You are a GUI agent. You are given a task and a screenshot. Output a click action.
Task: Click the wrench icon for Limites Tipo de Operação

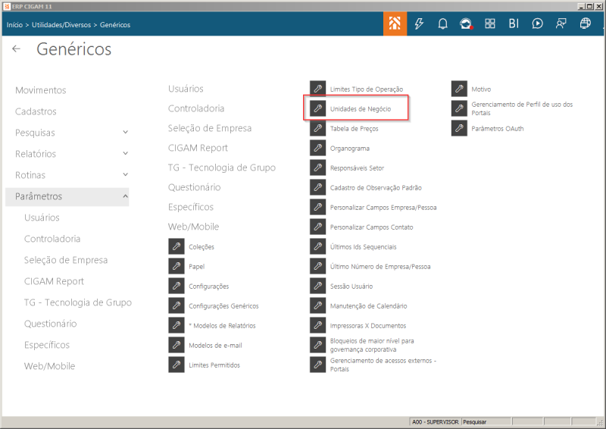[x=317, y=89]
